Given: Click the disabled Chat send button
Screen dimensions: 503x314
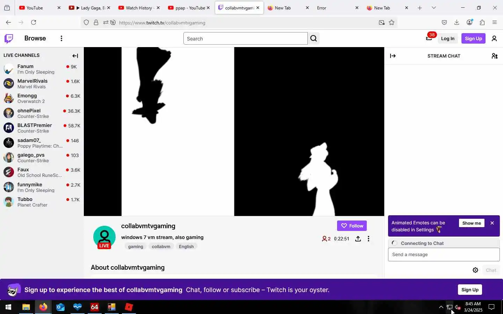Looking at the screenshot, I should (491, 270).
